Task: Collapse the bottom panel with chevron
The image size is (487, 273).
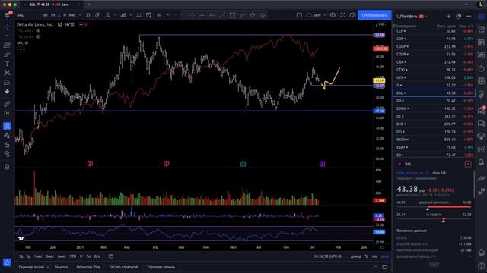Action: [x=375, y=267]
